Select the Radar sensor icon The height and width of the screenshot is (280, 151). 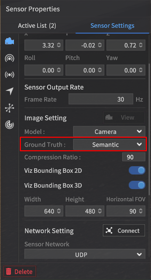[9, 125]
